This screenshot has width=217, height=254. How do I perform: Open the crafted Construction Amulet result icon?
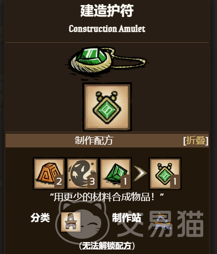click(x=165, y=173)
